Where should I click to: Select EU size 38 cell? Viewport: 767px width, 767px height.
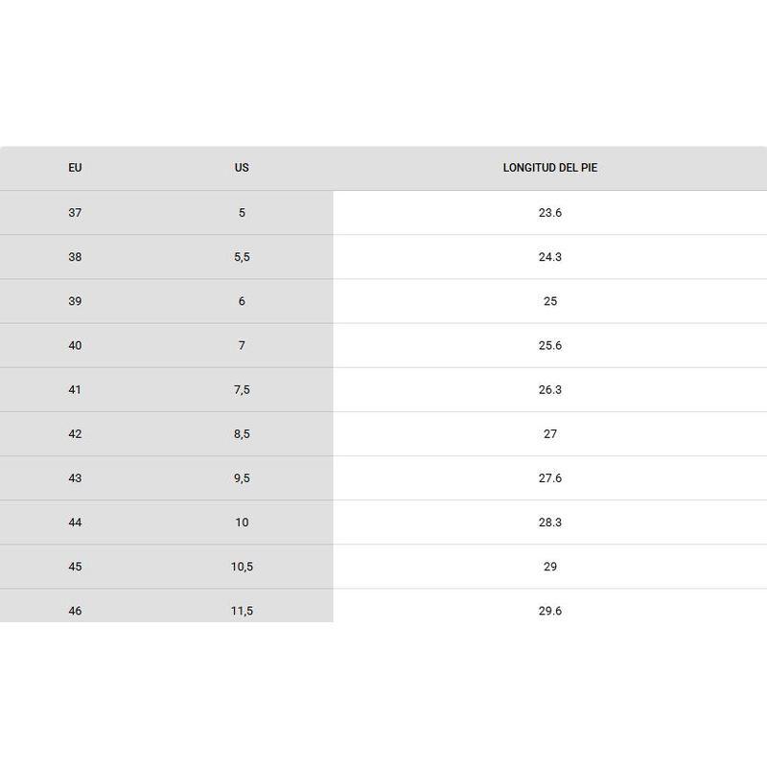coord(75,257)
